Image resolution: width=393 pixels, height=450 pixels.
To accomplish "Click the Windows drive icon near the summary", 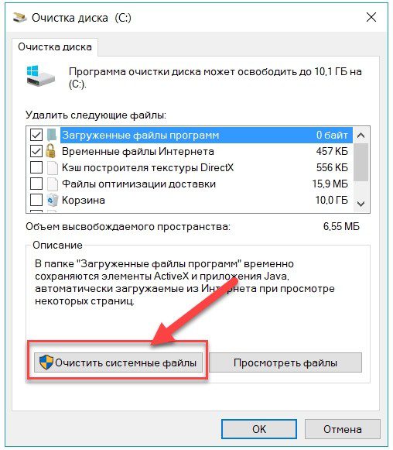I will (40, 76).
